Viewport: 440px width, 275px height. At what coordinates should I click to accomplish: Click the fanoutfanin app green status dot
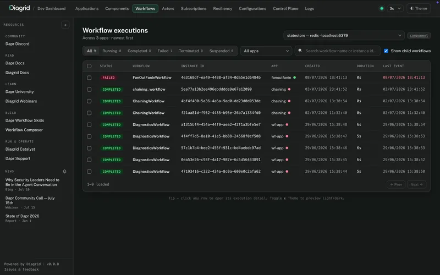click(x=294, y=78)
